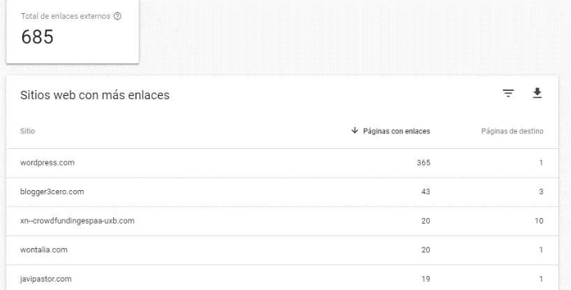Click the 43 linking pages value for blogger3cero.com
Screen dimensions: 571x290
(x=425, y=191)
